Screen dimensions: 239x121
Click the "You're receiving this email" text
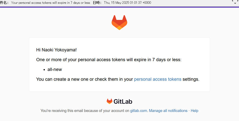coord(85,111)
